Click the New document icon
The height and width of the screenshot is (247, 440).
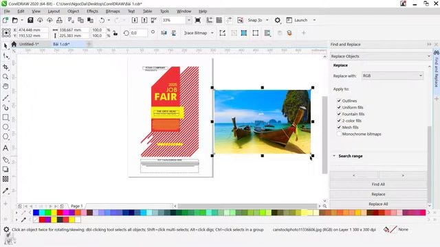click(5, 20)
